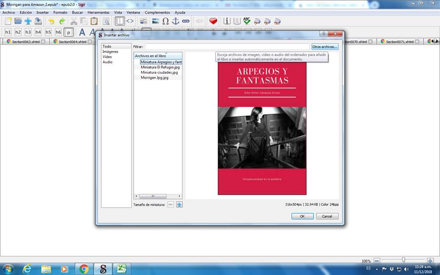The image size is (440, 275).
Task: Click the Donate red heart icon
Action: click(213, 21)
